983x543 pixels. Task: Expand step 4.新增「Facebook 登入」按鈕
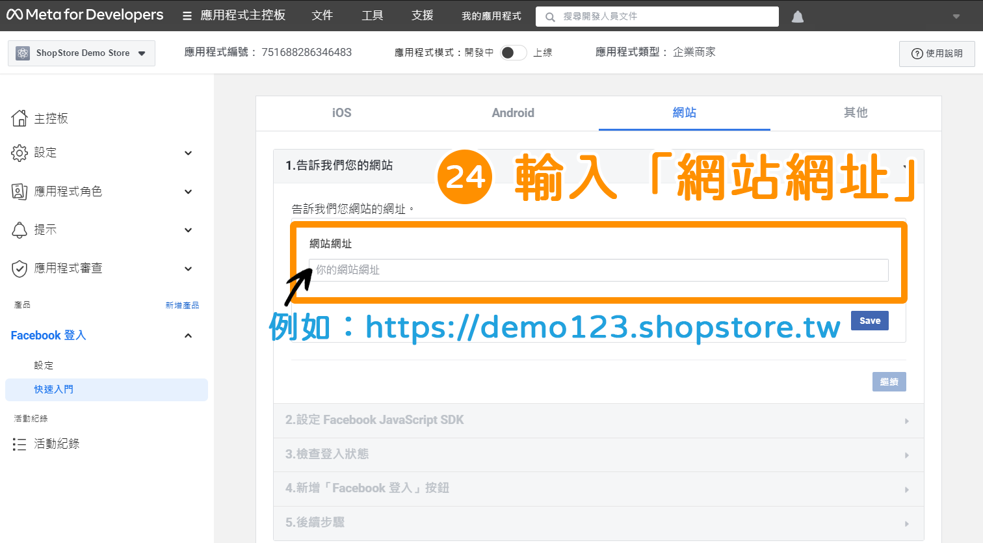599,488
